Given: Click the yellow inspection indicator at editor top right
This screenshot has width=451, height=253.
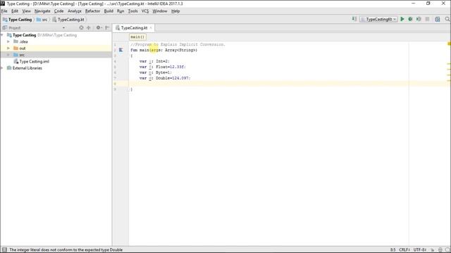Looking at the screenshot, I should [x=449, y=44].
